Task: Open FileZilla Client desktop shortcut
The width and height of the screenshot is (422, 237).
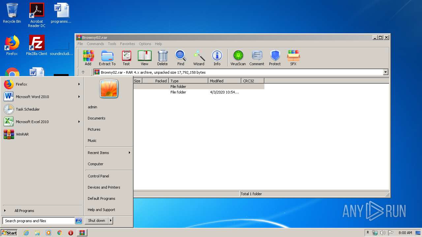Action: tap(37, 45)
